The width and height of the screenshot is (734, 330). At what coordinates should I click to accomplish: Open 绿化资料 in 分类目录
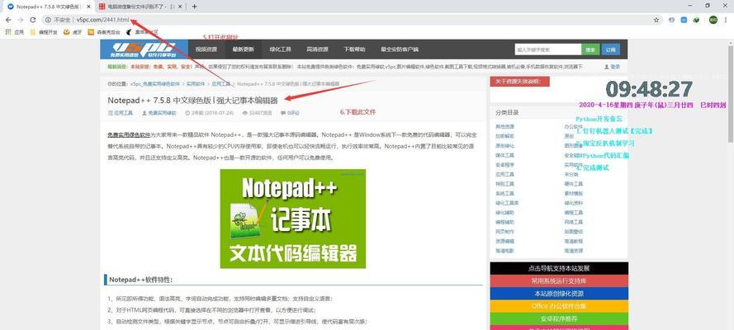point(574,203)
